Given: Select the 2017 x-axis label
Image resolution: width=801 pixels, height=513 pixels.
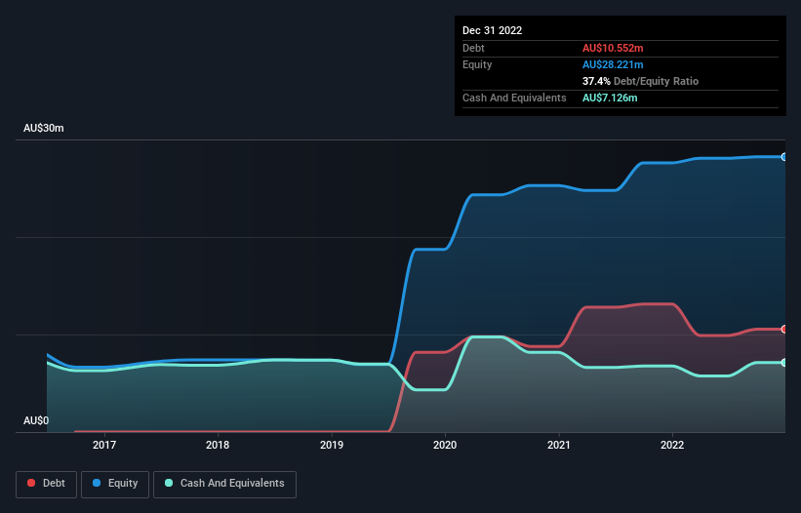Looking at the screenshot, I should coord(104,445).
